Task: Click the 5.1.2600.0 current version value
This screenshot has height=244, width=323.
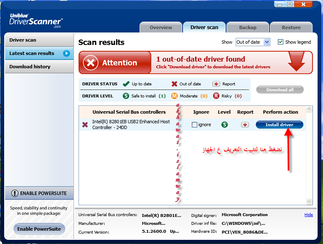Action: (154, 232)
